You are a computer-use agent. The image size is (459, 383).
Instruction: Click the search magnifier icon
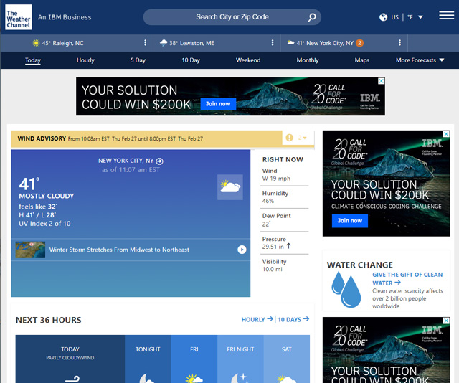[312, 17]
